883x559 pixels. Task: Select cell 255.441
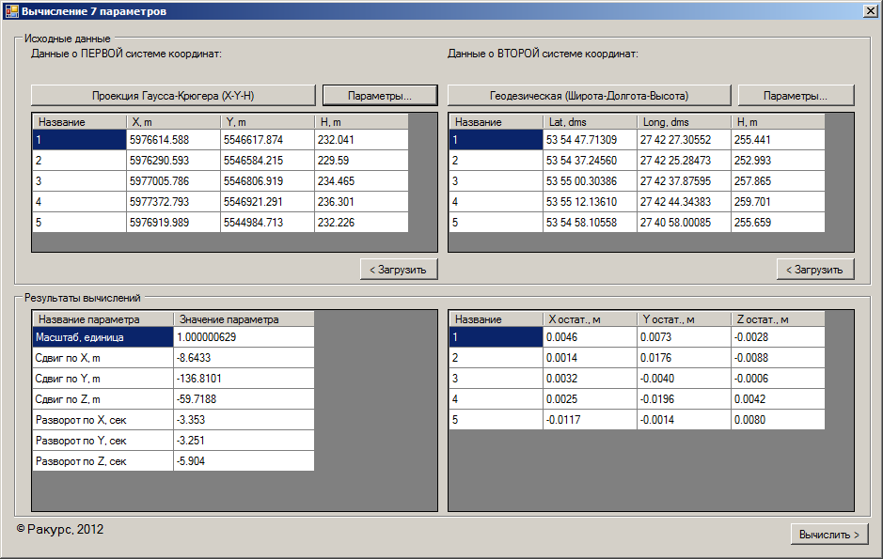coord(779,139)
